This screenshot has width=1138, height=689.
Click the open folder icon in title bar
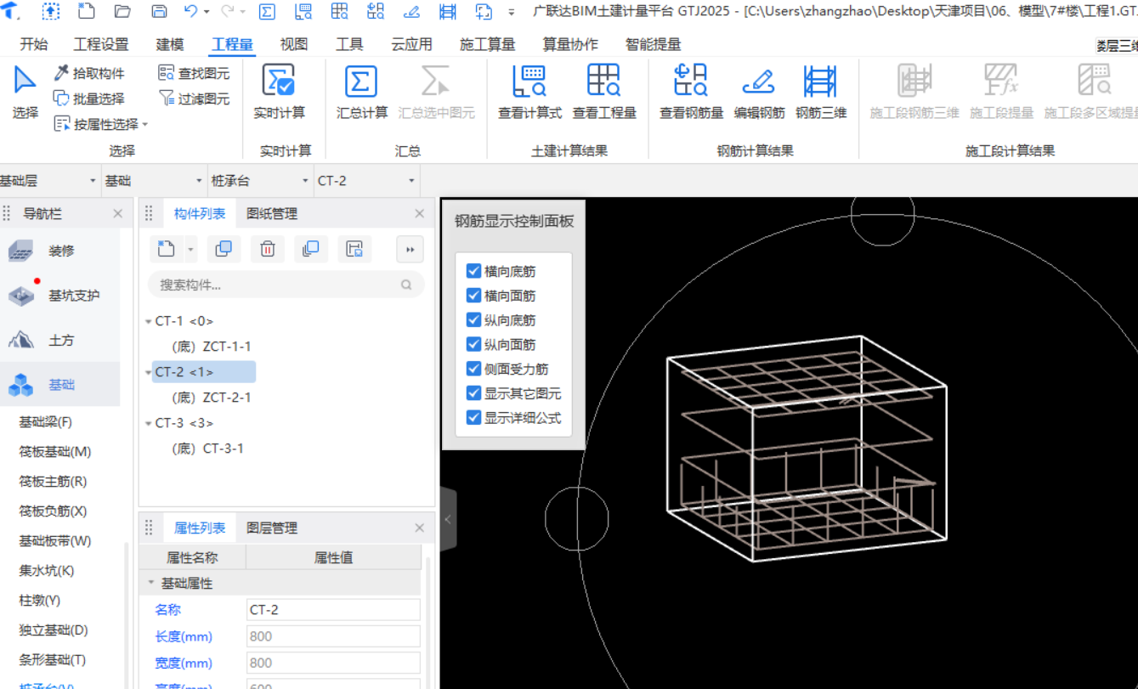tap(122, 12)
